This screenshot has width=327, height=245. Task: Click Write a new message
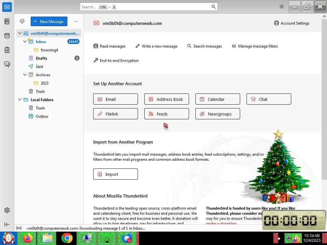click(156, 46)
